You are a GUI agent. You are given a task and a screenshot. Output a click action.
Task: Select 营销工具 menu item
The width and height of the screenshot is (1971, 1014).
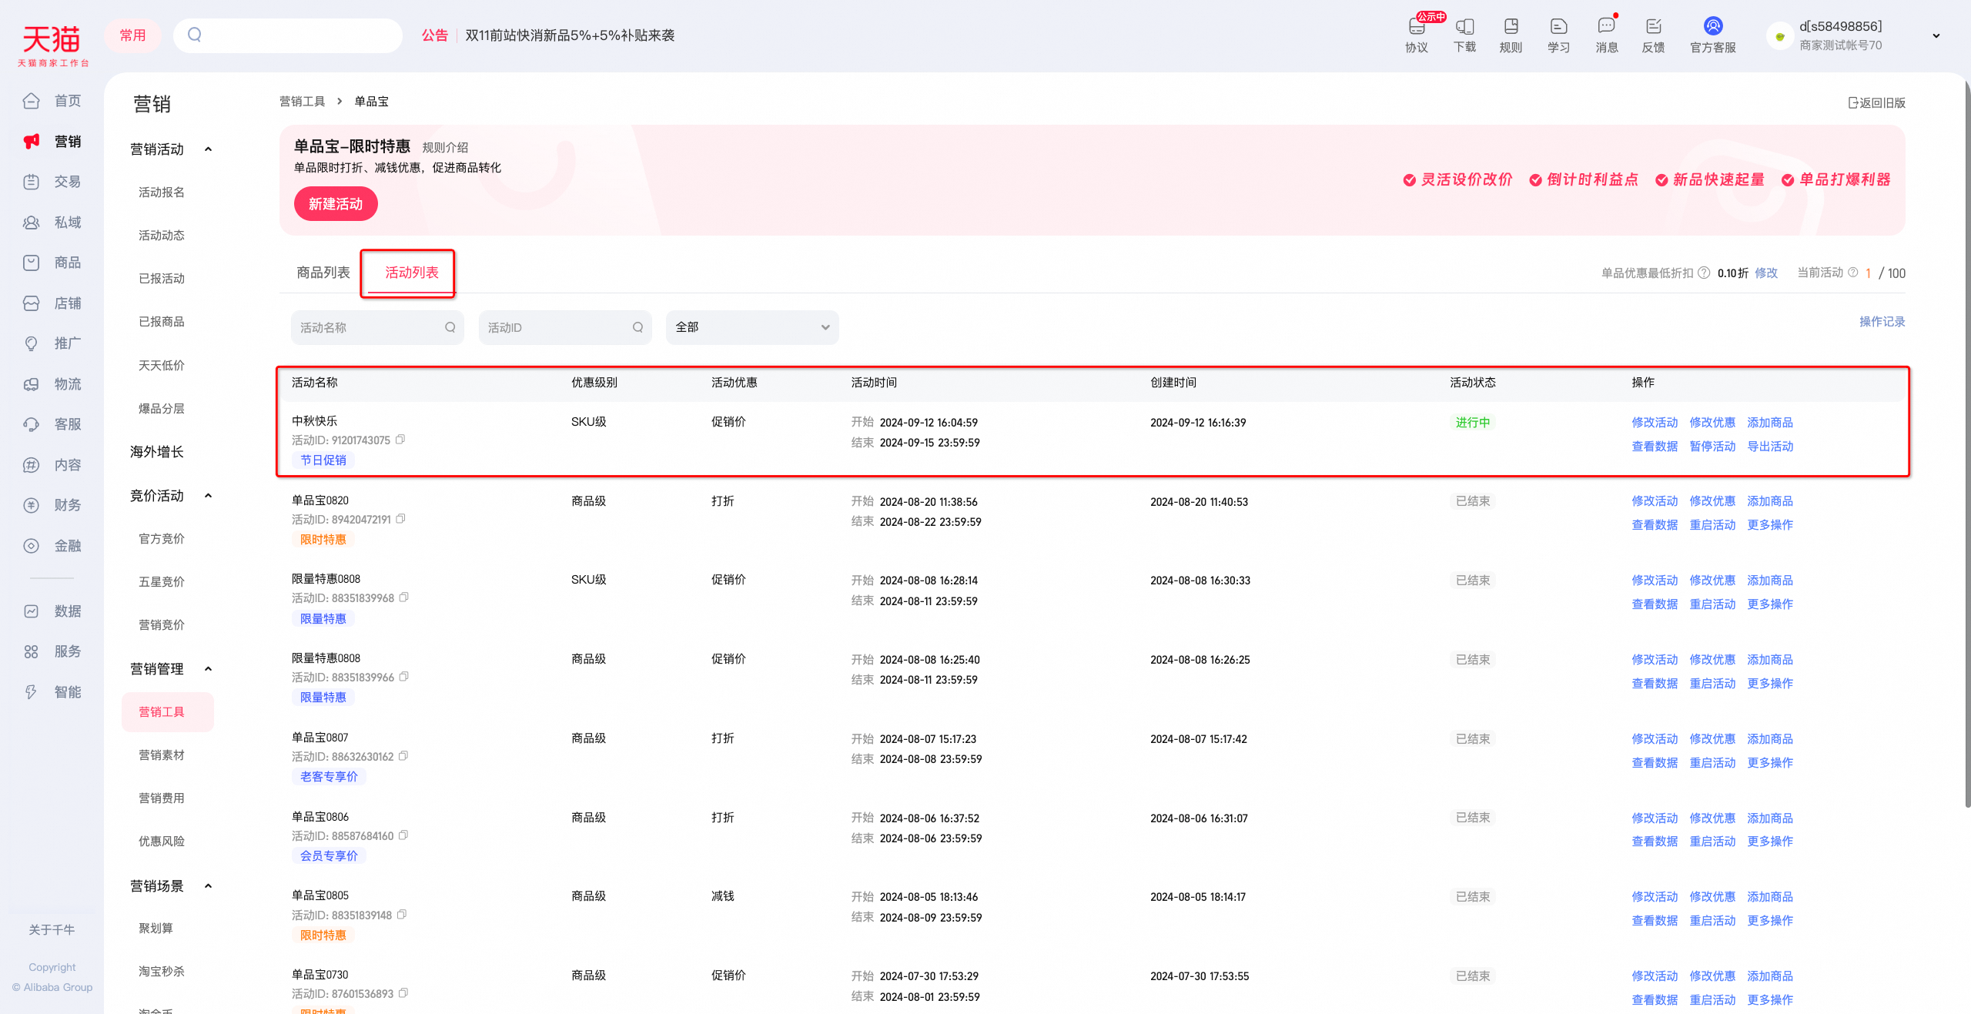tap(168, 712)
